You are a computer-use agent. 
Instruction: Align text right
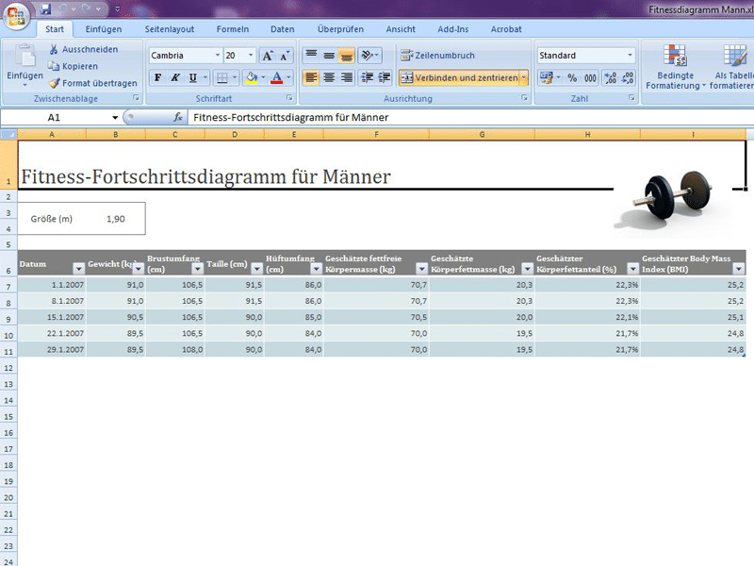tap(346, 77)
